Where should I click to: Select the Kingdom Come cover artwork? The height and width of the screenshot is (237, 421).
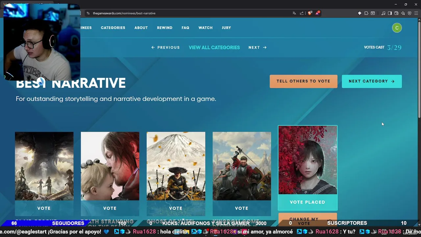(x=242, y=166)
